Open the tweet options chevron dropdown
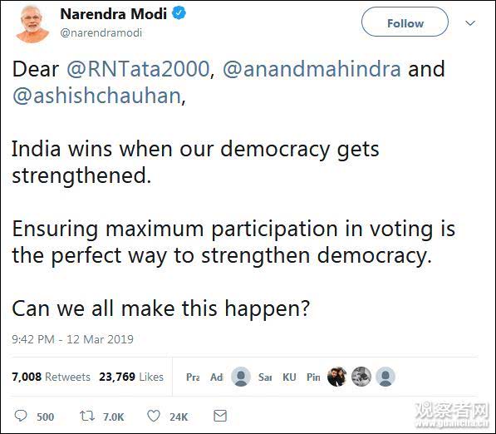This screenshot has width=496, height=434. pos(470,23)
